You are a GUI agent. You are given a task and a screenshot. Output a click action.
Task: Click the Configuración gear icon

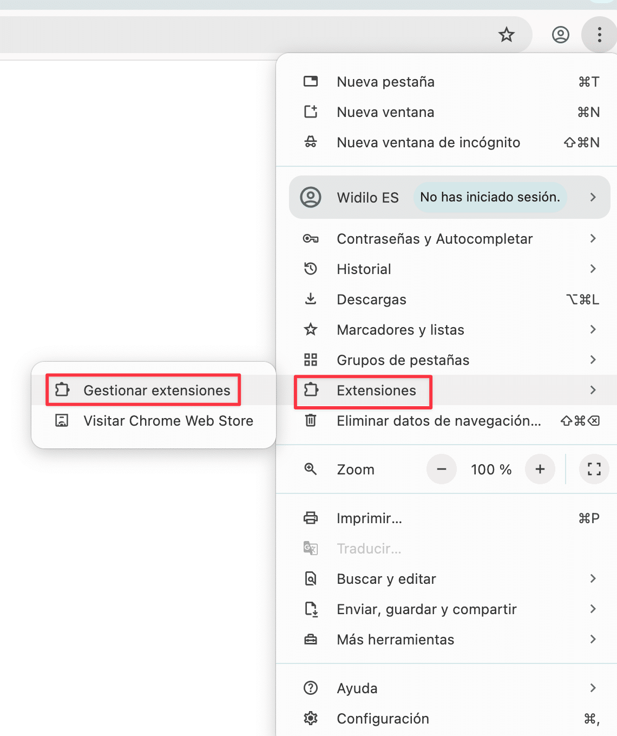(311, 719)
